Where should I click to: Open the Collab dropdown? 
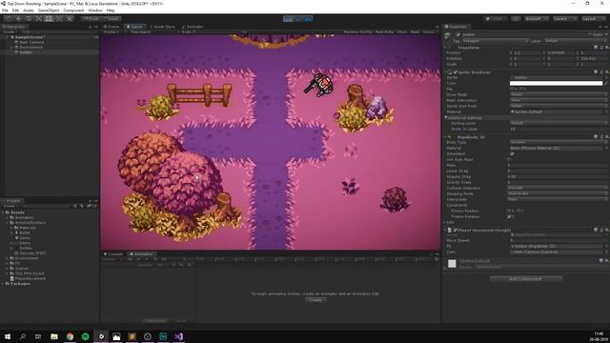pyautogui.click(x=495, y=19)
